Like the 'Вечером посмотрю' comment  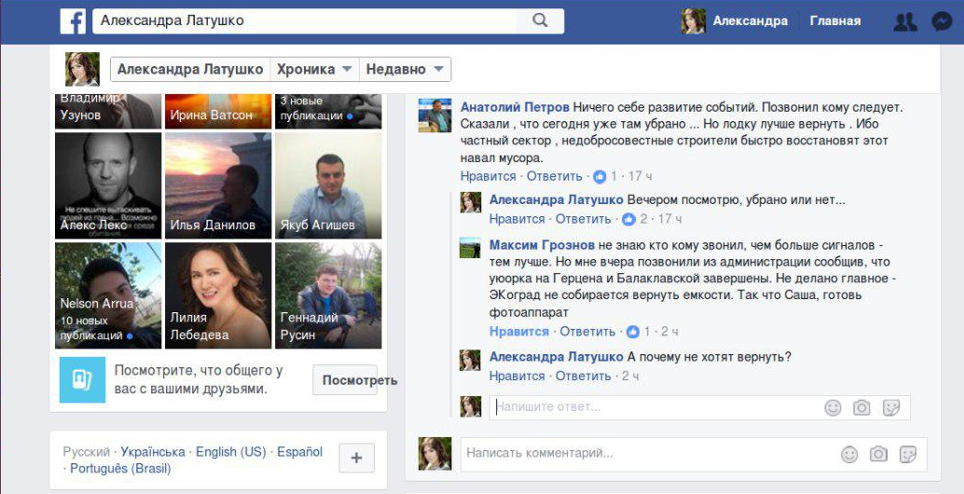pos(517,219)
